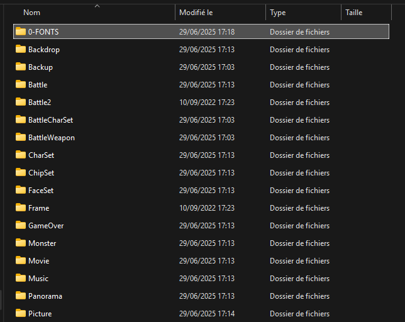Sort by the Modifié le column header
This screenshot has height=322, width=405.
tap(196, 13)
